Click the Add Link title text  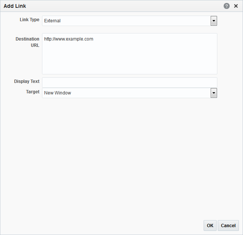15,6
